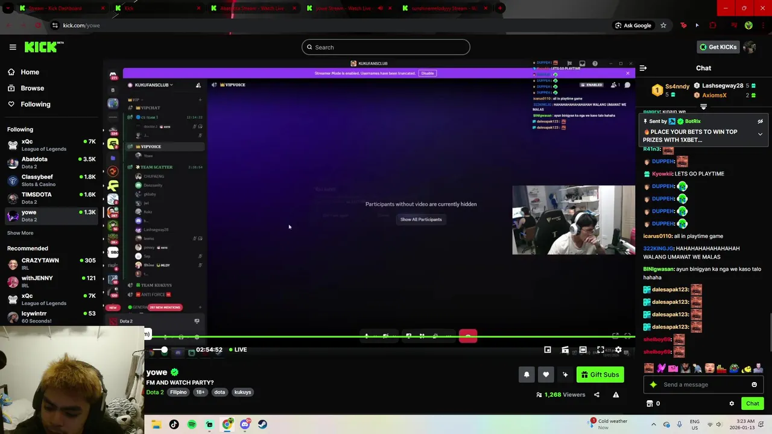772x434 pixels.
Task: Open Steam from the taskbar
Action: [262, 425]
